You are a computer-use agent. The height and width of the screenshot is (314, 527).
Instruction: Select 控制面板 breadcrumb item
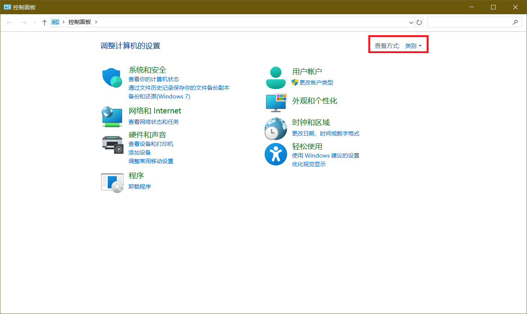coord(79,22)
